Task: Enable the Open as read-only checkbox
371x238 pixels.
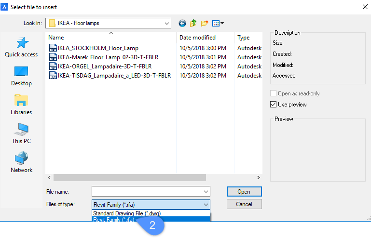Action: pos(274,93)
